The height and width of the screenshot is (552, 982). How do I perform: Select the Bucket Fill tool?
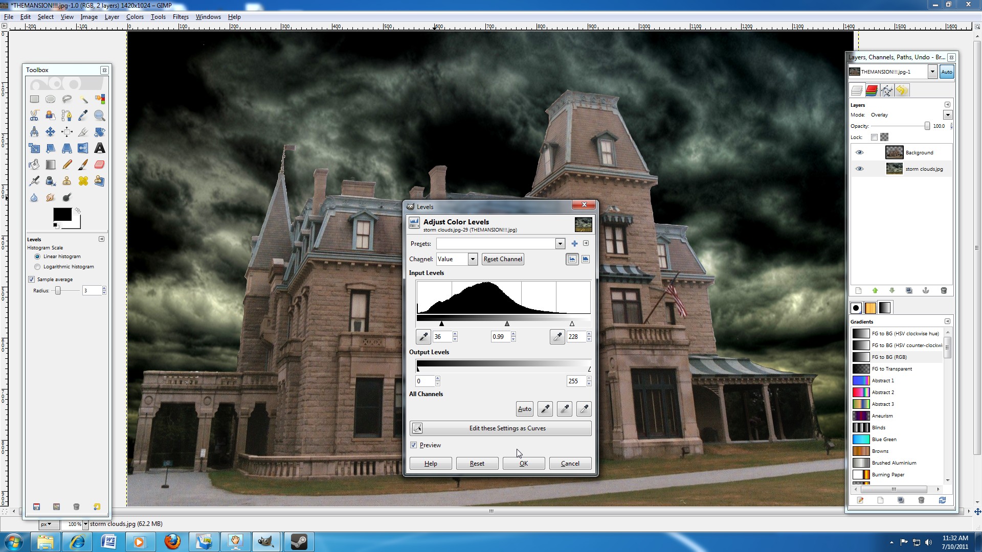[34, 165]
